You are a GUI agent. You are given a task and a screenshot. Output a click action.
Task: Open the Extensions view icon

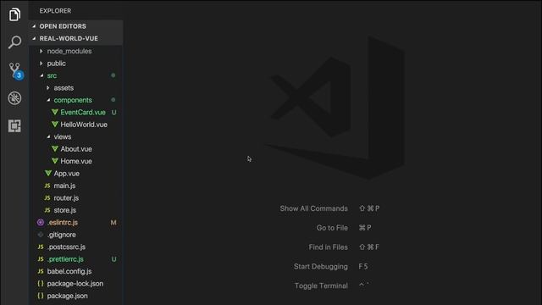pyautogui.click(x=14, y=126)
